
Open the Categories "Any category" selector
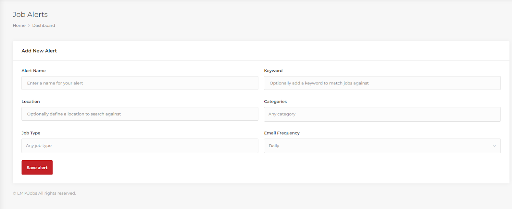click(x=382, y=114)
